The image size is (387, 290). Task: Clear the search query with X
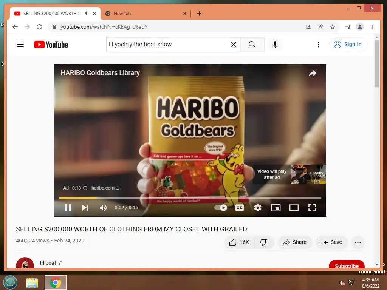[234, 45]
